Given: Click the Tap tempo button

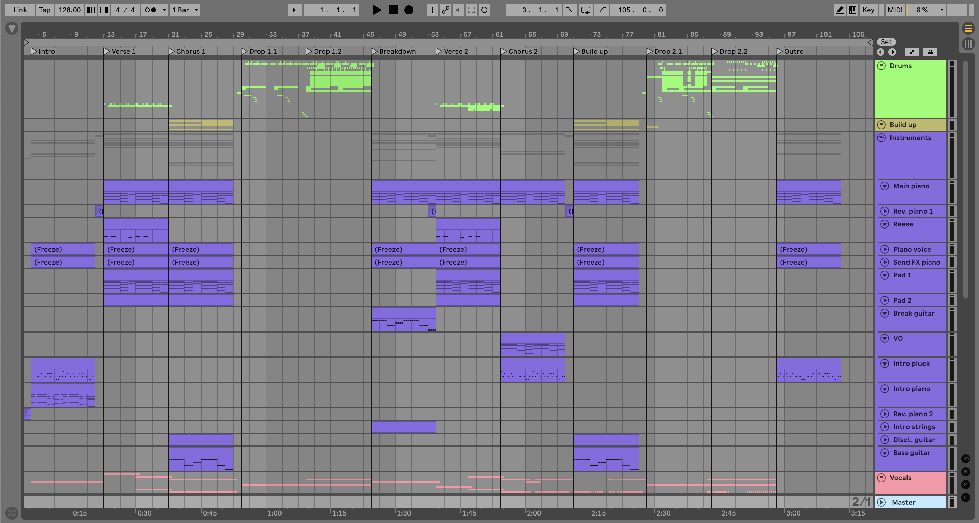Looking at the screenshot, I should pos(45,10).
